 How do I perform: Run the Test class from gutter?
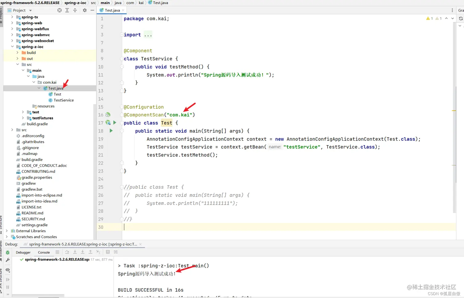tap(115, 123)
